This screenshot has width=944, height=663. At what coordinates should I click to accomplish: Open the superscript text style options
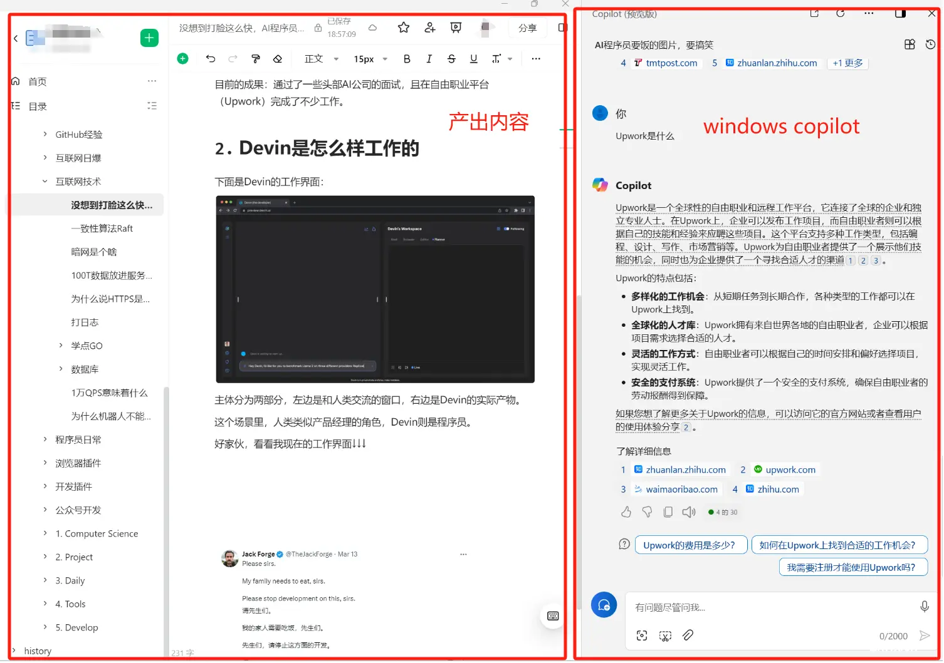[501, 59]
